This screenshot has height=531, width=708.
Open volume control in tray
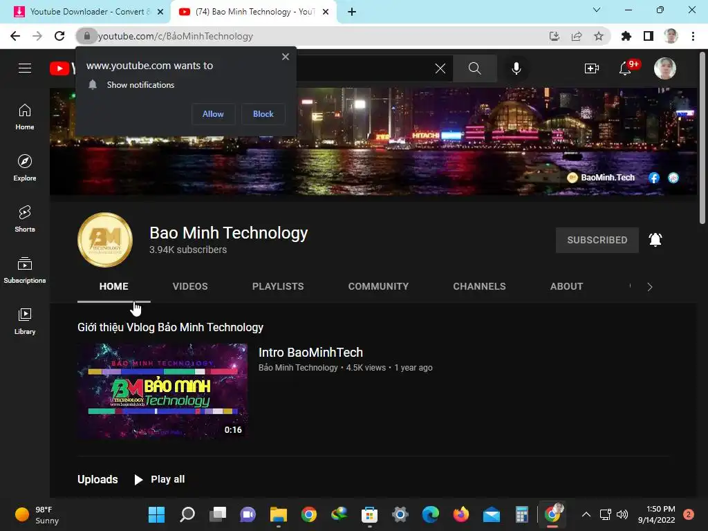click(x=622, y=514)
